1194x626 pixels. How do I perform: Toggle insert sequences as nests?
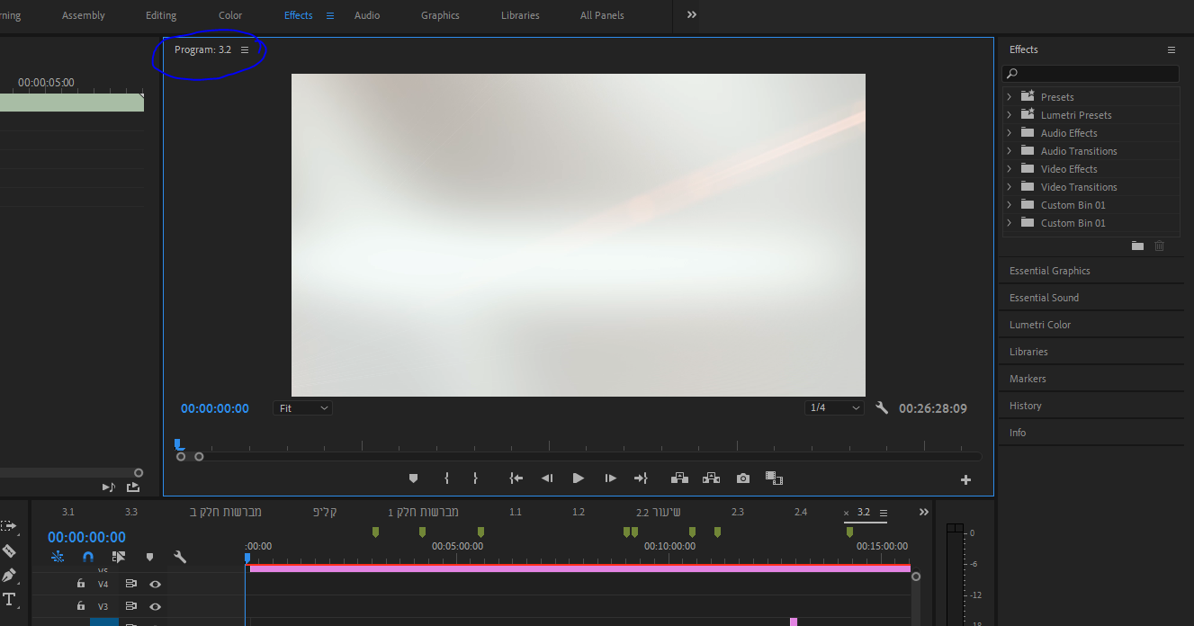click(58, 557)
